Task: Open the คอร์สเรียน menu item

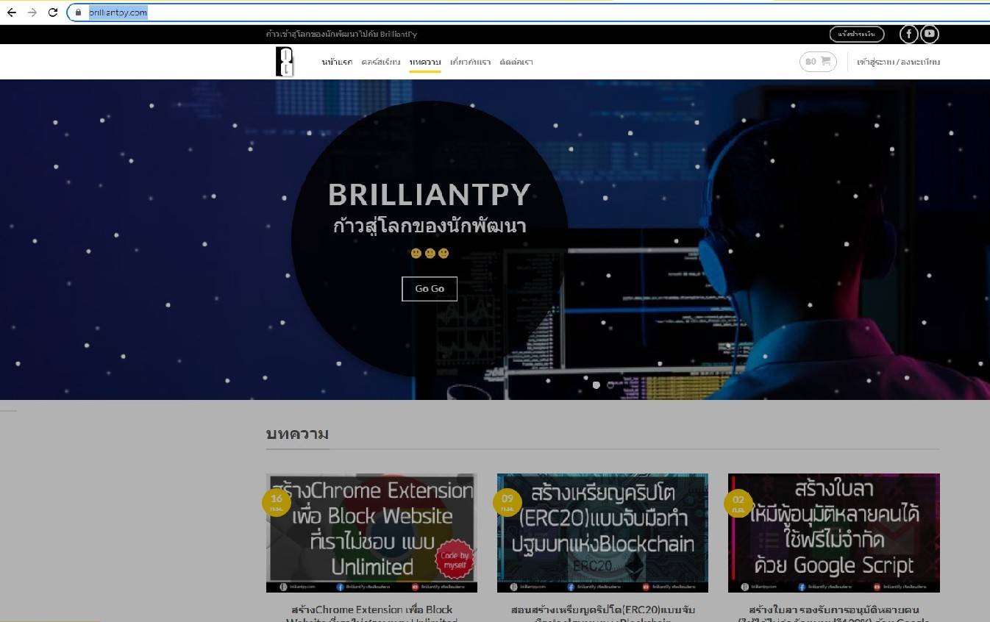Action: [x=380, y=62]
